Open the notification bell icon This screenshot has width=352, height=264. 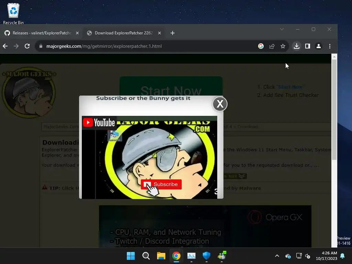click(x=343, y=256)
